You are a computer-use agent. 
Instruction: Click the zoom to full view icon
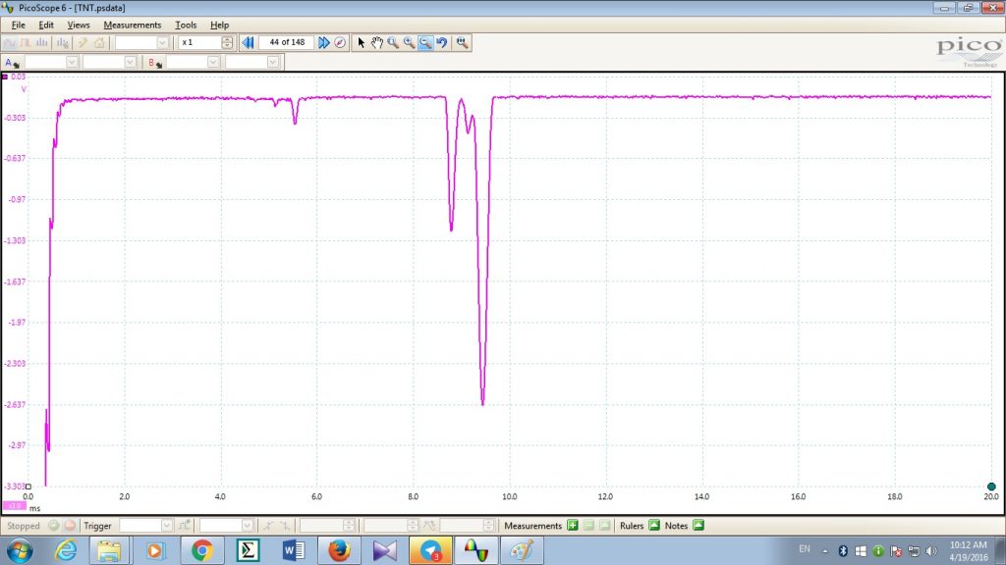(462, 42)
